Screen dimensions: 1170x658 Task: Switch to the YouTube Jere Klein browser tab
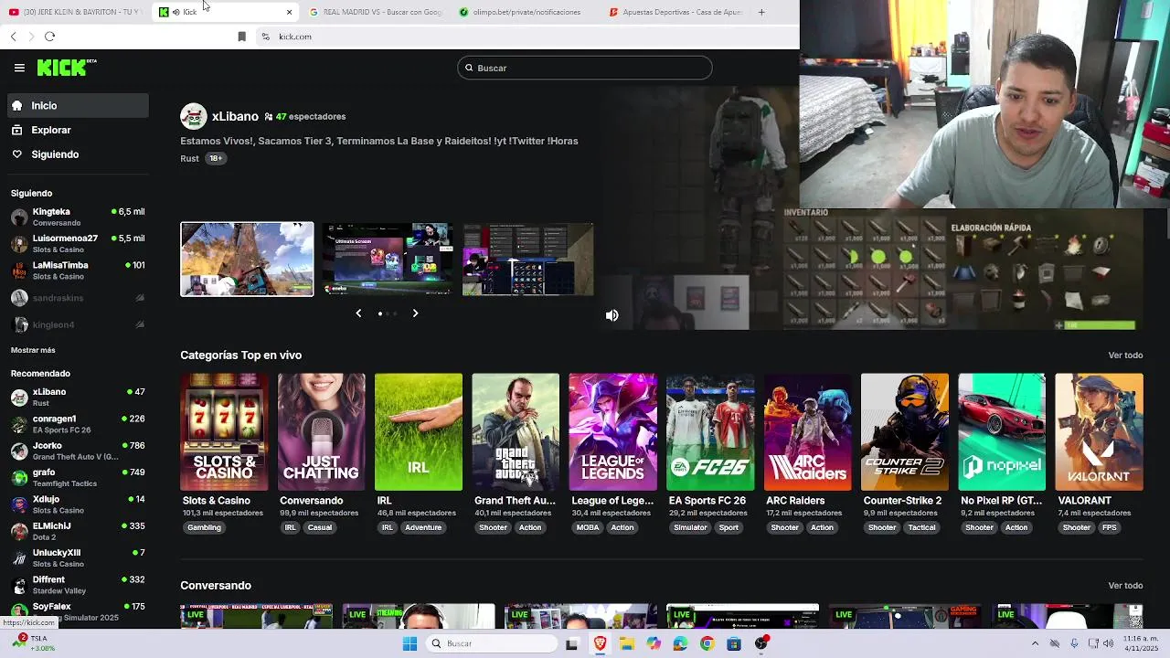pyautogui.click(x=75, y=12)
